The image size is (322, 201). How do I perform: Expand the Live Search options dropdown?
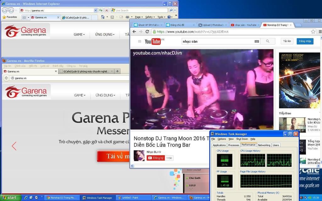coord(175,10)
